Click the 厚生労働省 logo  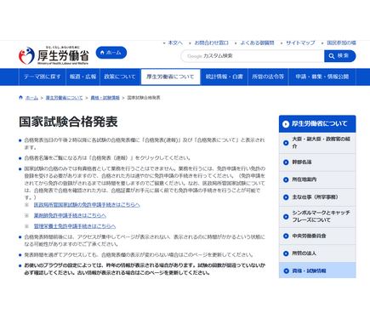click(x=54, y=55)
